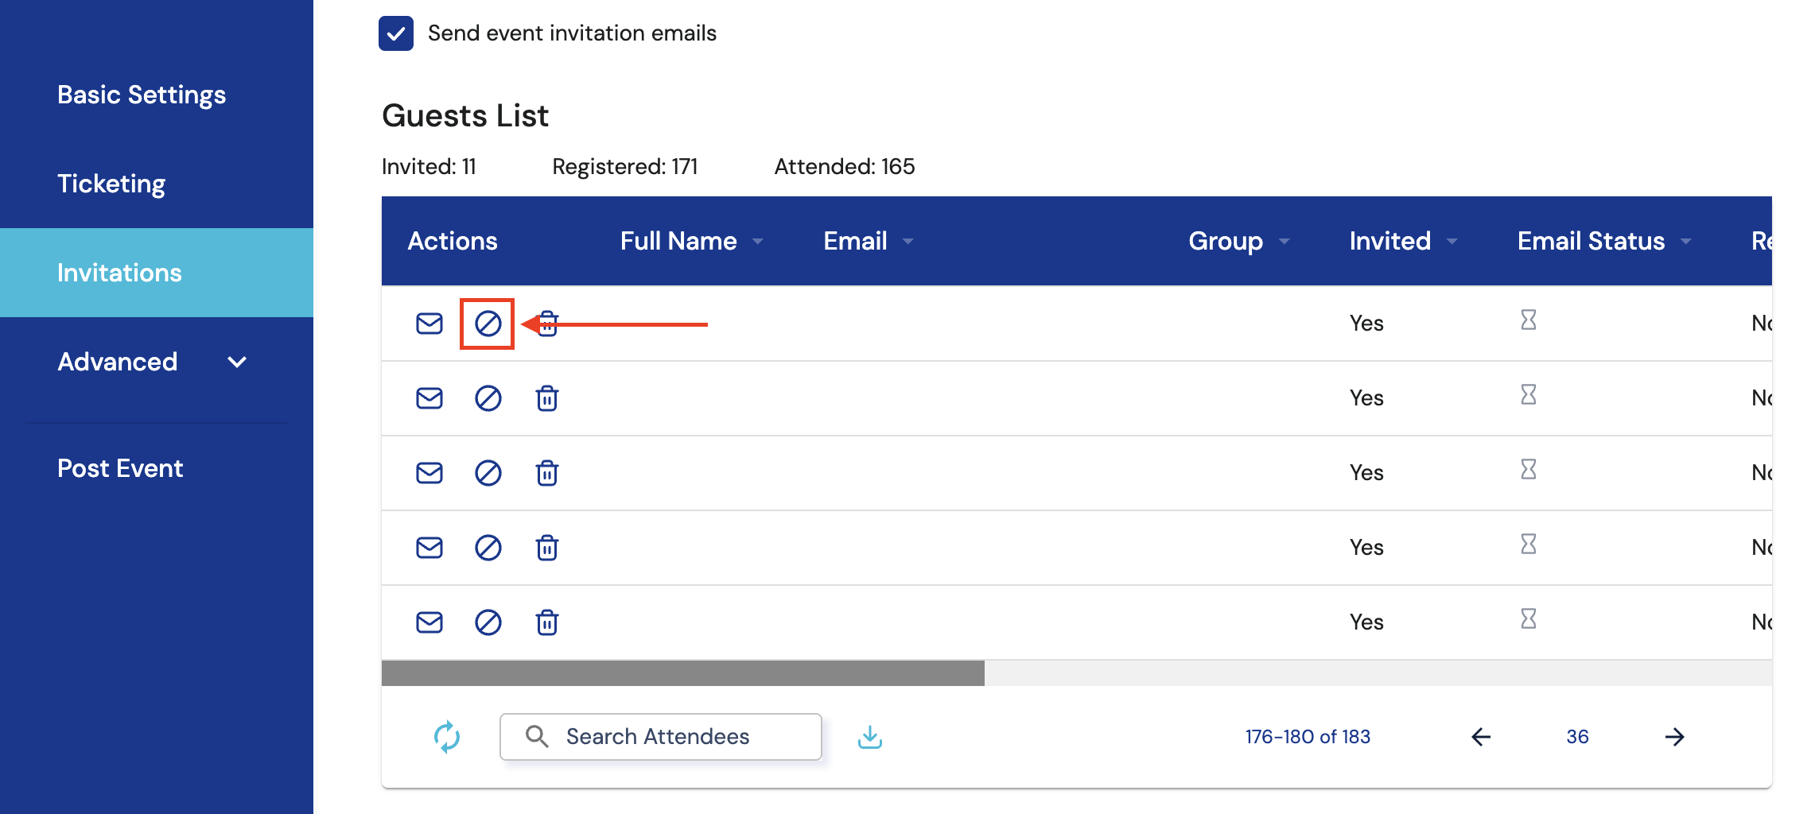Open the Group column dropdown arrow
Viewport: 1815px width, 814px height.
[1284, 242]
